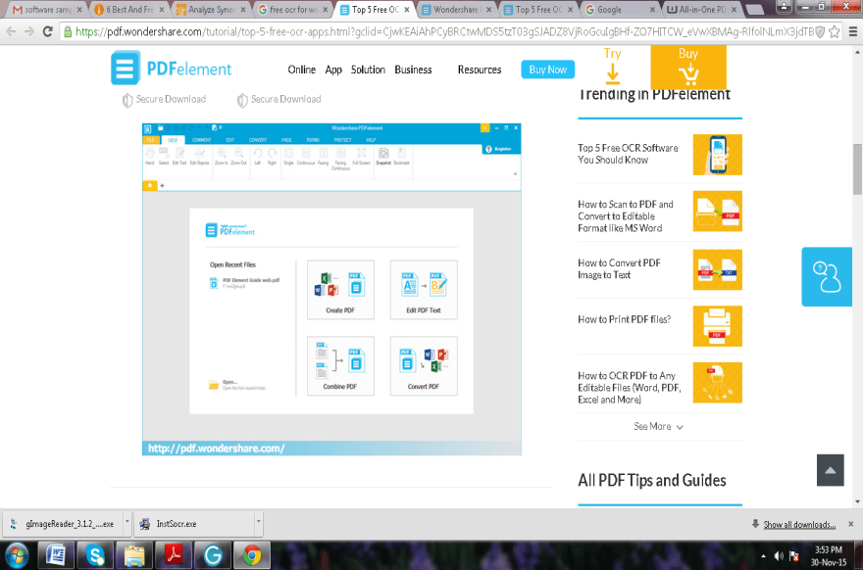
Task: Open the downloaded InstSocr.exe file
Action: (195, 524)
